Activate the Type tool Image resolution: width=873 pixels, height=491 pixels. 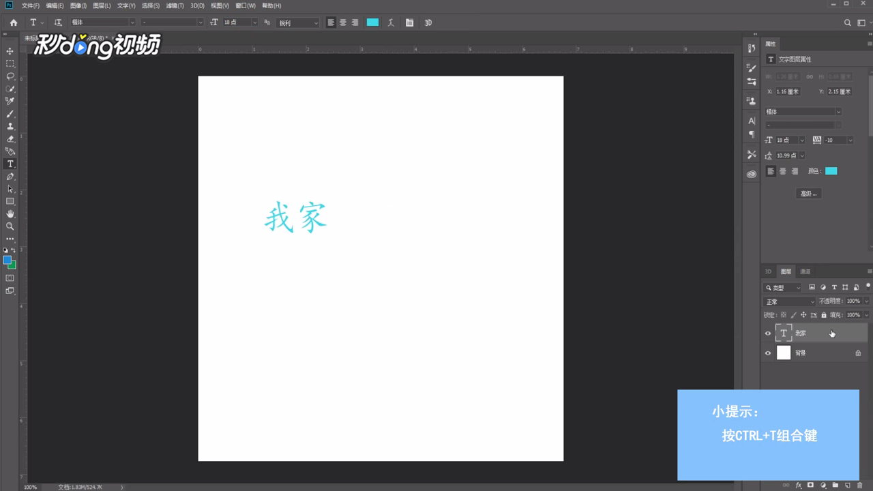[10, 164]
